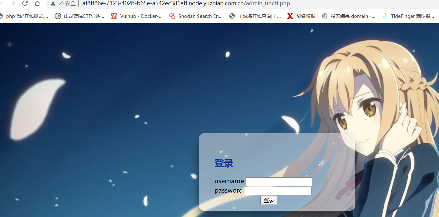This screenshot has height=217, width=439.
Task: Open the 域名情报 bookmark
Action: coord(301,16)
